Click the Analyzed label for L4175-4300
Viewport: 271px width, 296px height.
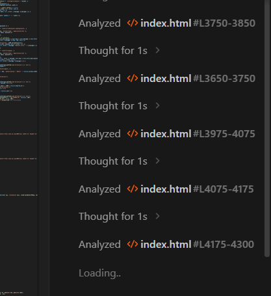[99, 245]
